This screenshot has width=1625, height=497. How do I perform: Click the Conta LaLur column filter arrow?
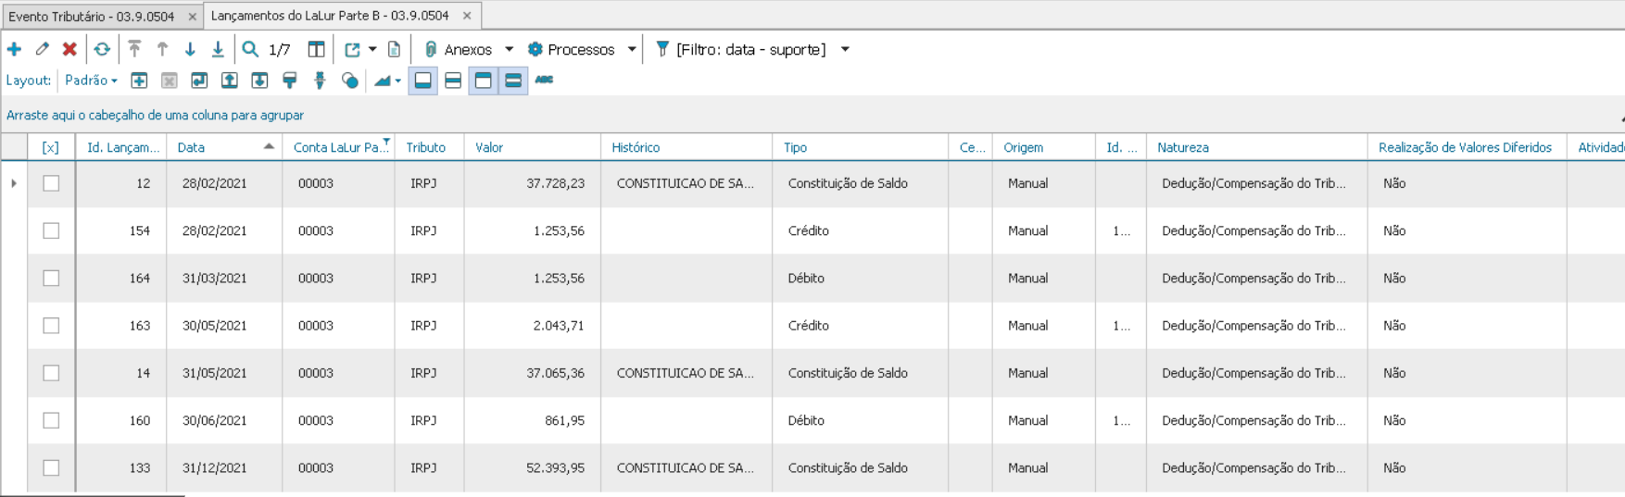click(x=386, y=142)
